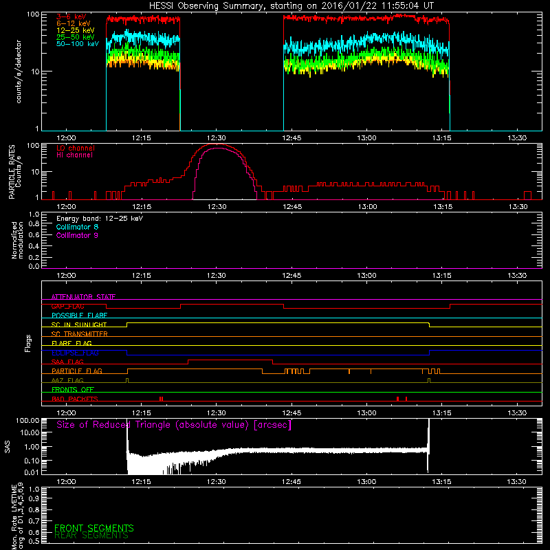Click 13:00 tick under the Flags panel

click(366, 413)
